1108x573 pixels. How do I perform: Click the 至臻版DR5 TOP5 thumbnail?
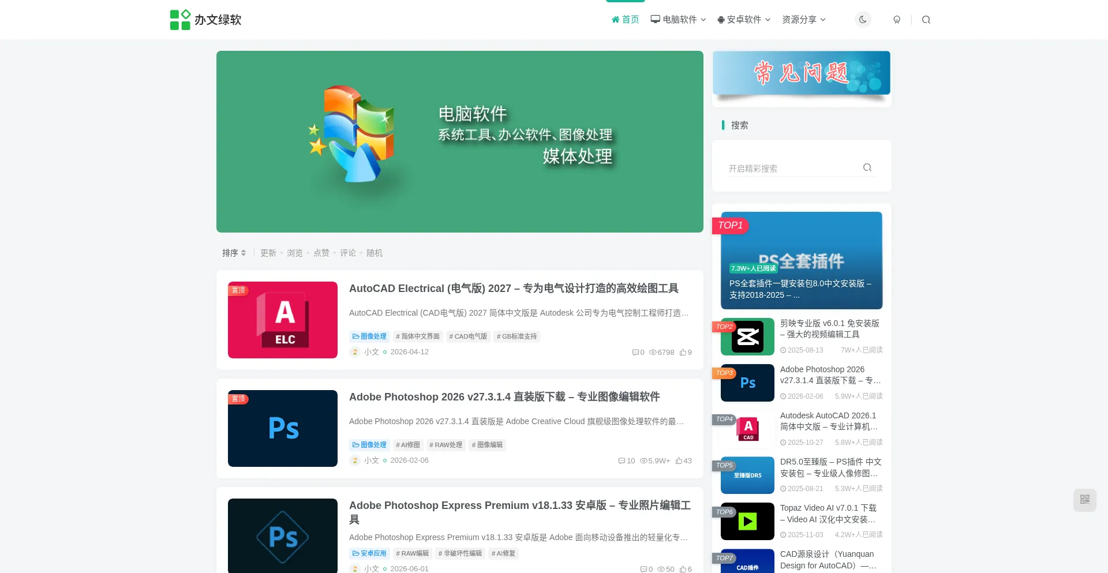tap(747, 475)
